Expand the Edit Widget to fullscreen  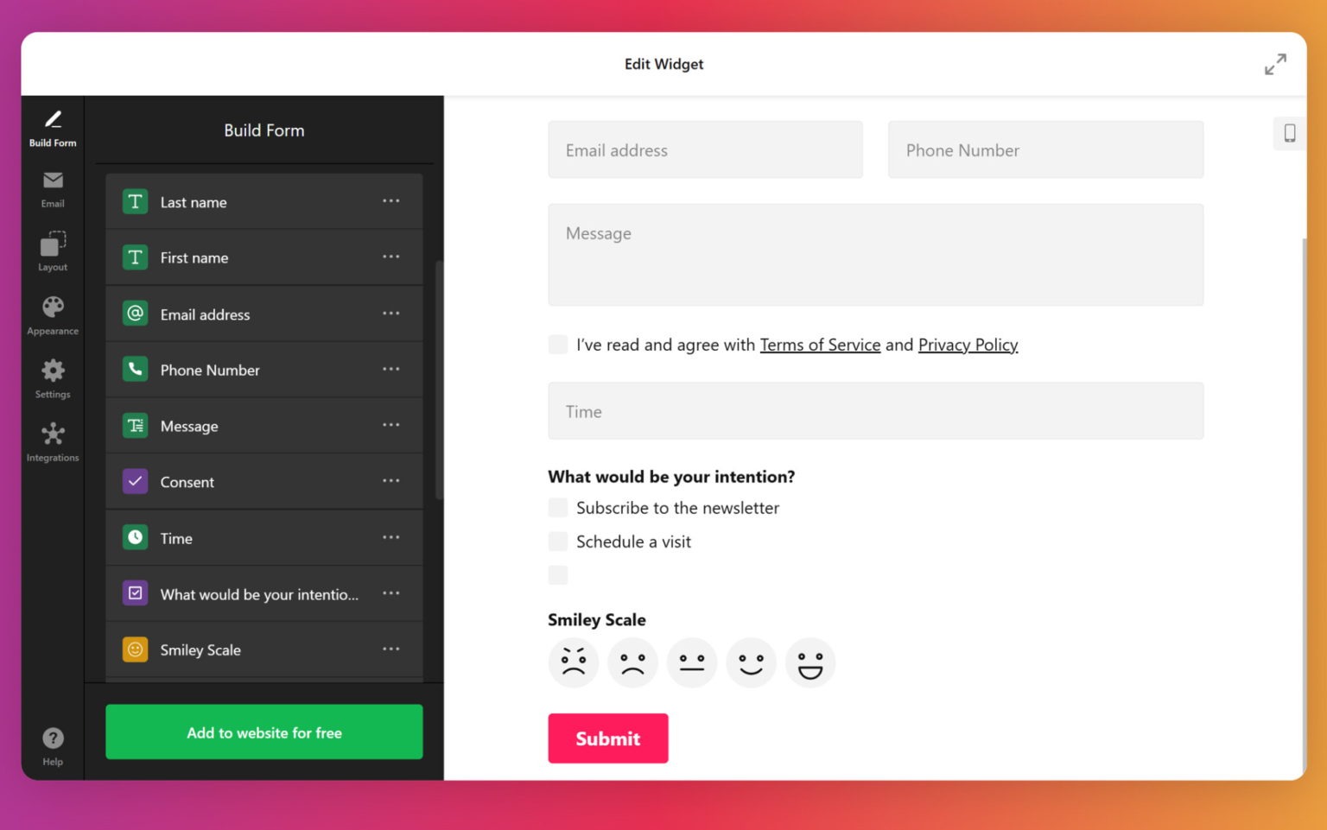(x=1276, y=63)
